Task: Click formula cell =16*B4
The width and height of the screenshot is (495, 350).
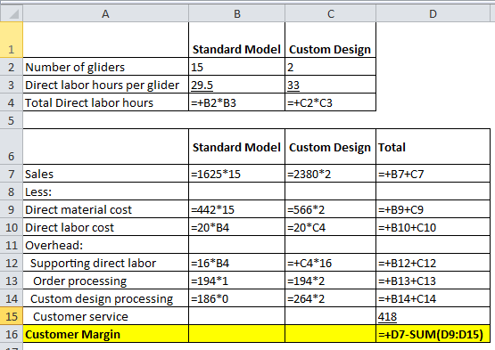Action: (x=236, y=263)
